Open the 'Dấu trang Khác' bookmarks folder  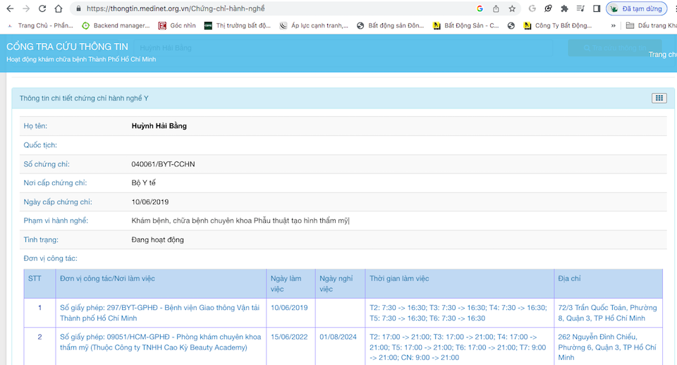(x=650, y=25)
